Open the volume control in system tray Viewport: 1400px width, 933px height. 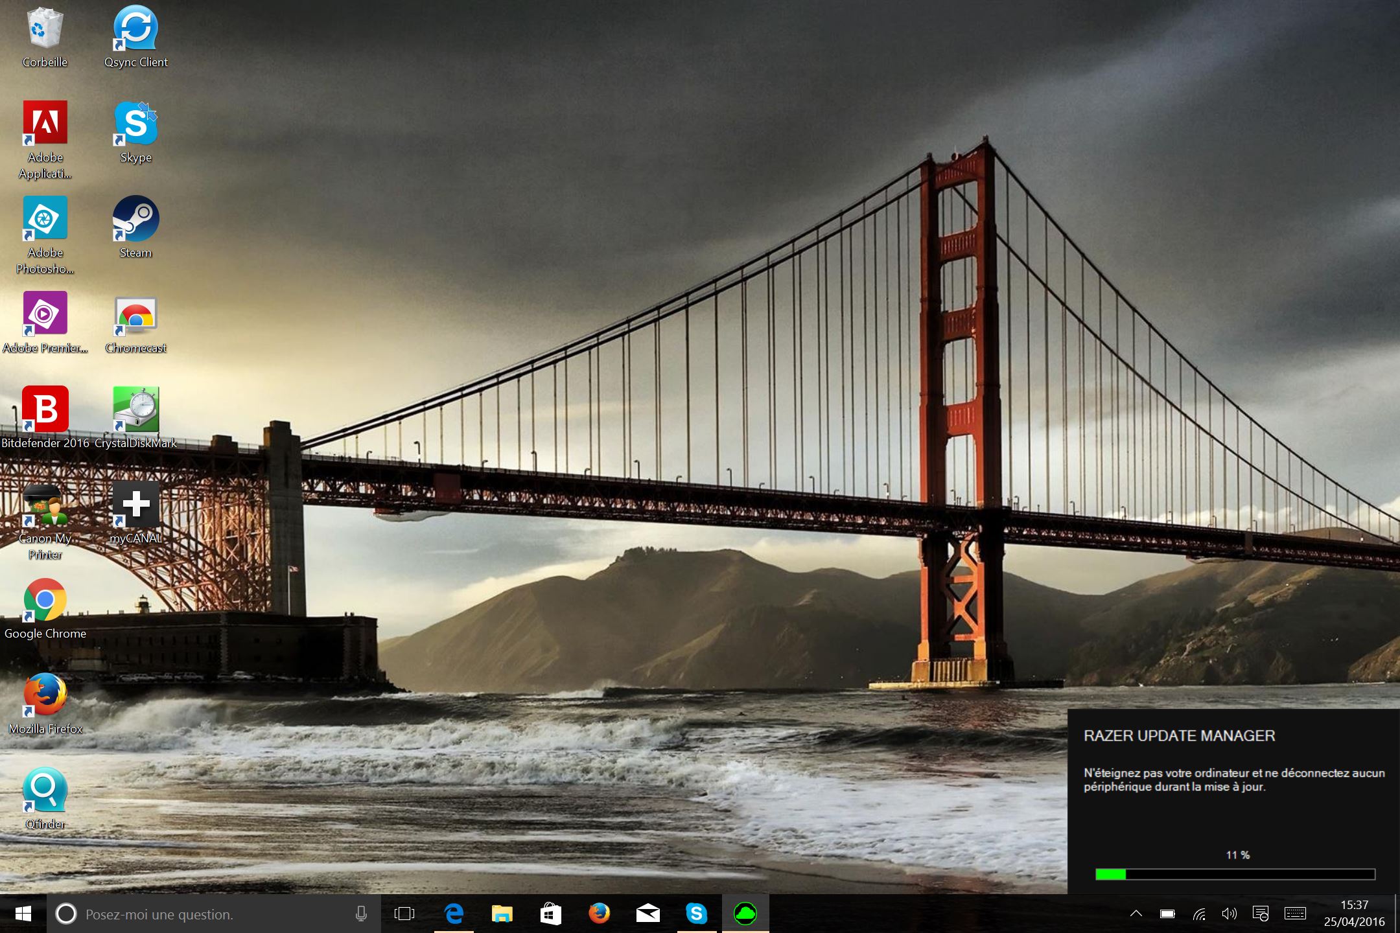[1229, 914]
